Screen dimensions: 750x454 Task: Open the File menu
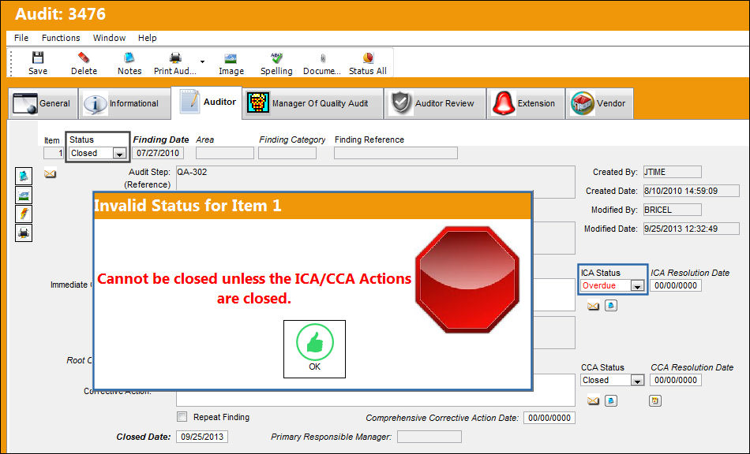(x=21, y=38)
